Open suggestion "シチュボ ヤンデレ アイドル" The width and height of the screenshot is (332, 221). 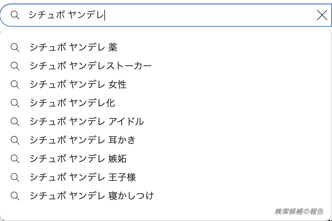click(87, 122)
